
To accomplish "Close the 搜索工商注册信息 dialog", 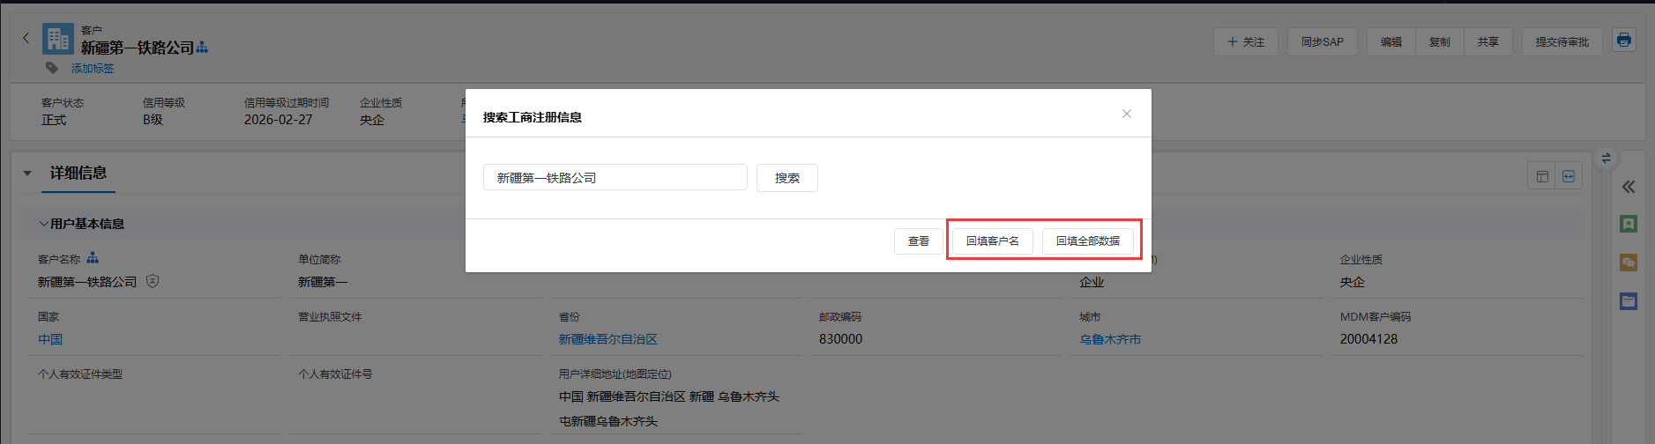I will 1126,114.
